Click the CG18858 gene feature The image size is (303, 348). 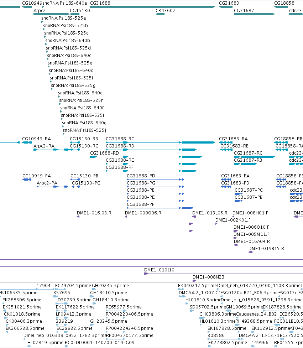[x=281, y=7]
